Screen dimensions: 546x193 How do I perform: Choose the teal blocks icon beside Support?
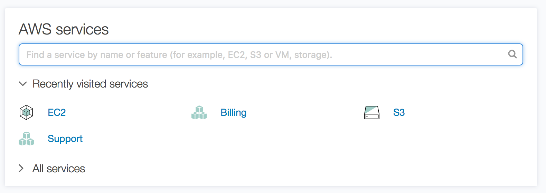tap(26, 139)
